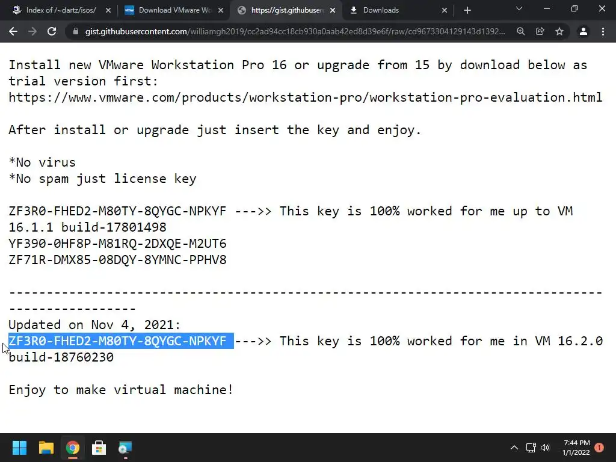Click 'Enjoy to make virtual machine!' text

click(121, 390)
